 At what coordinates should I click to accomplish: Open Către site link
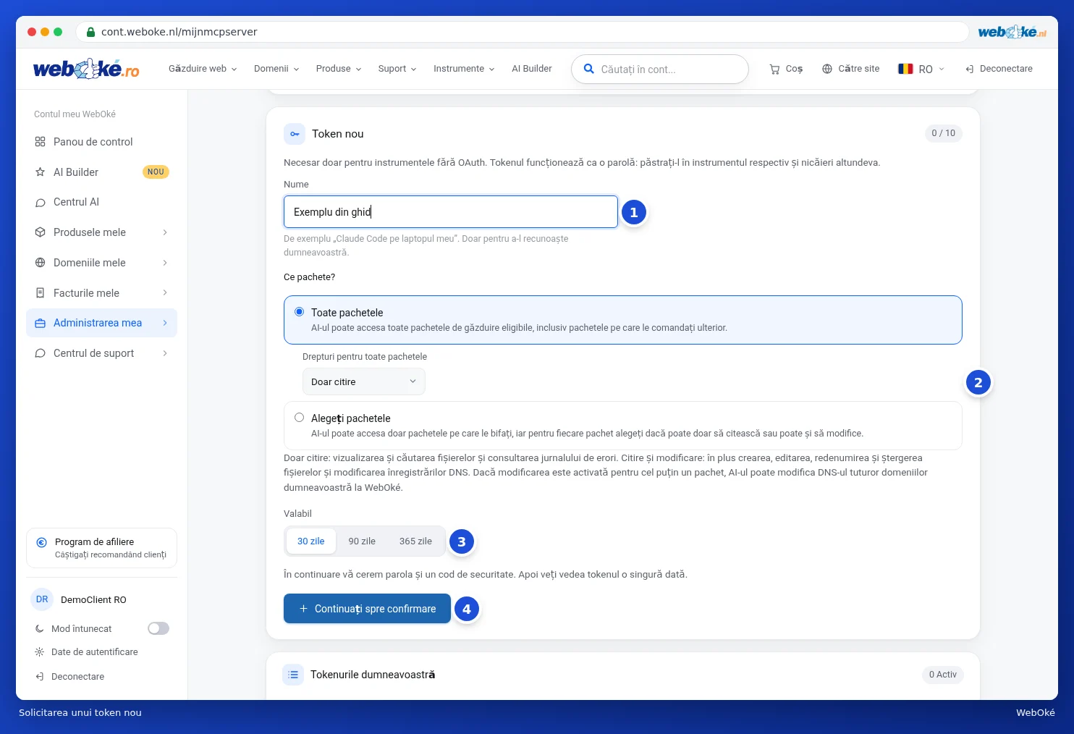851,69
